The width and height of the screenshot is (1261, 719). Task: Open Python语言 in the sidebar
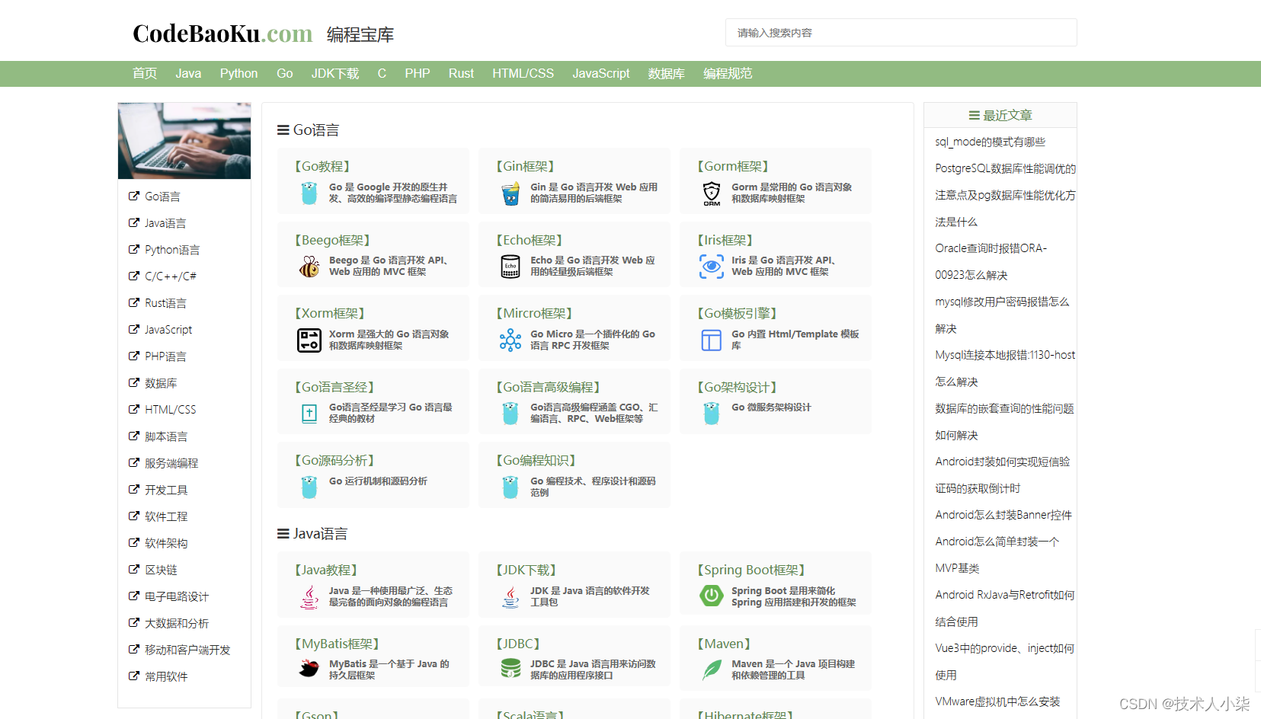coord(172,250)
